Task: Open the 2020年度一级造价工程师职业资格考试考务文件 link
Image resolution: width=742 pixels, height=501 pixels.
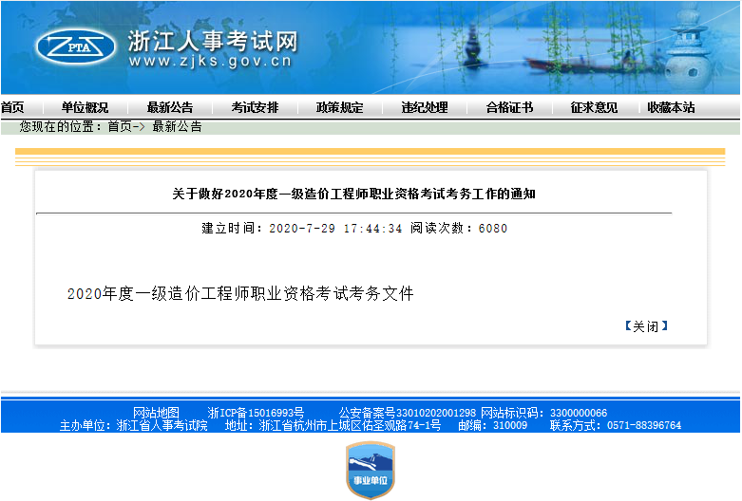Action: (x=240, y=293)
